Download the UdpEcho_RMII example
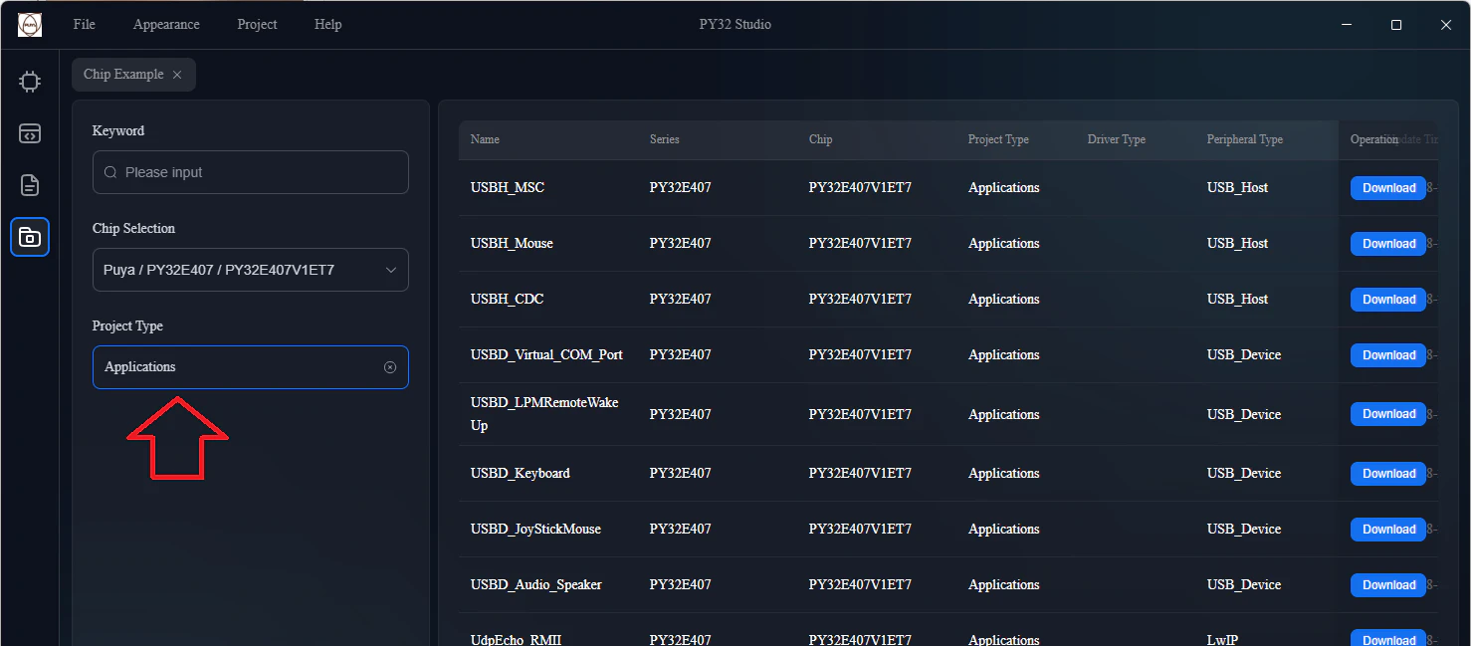The height and width of the screenshot is (646, 1471). (x=1388, y=638)
